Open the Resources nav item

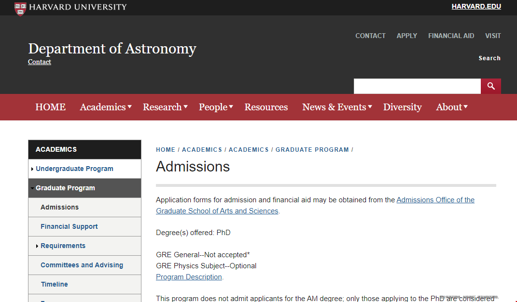pos(266,107)
